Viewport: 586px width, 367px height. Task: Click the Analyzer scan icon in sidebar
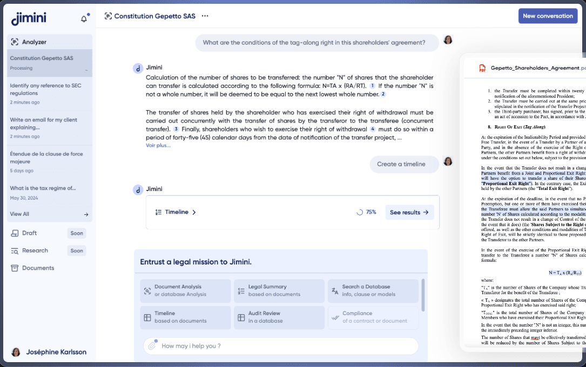(x=15, y=42)
